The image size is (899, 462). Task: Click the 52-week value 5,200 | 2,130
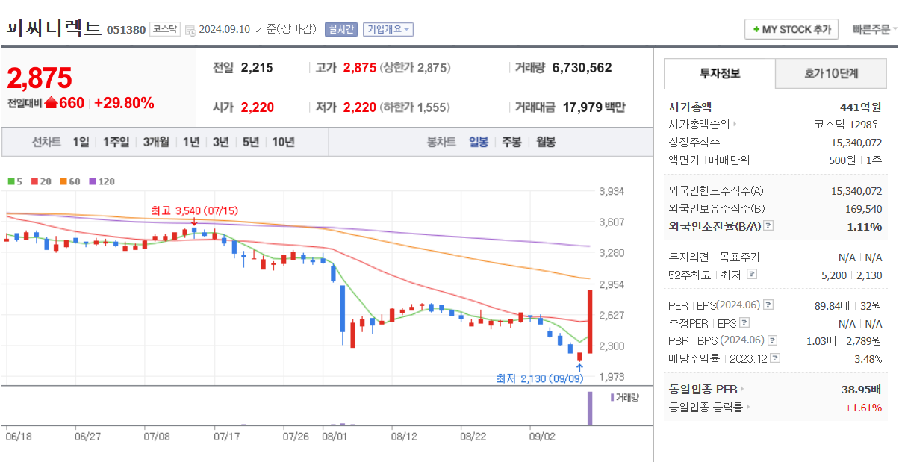850,275
